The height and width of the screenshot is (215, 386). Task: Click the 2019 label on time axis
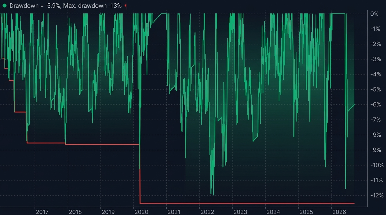click(108, 212)
